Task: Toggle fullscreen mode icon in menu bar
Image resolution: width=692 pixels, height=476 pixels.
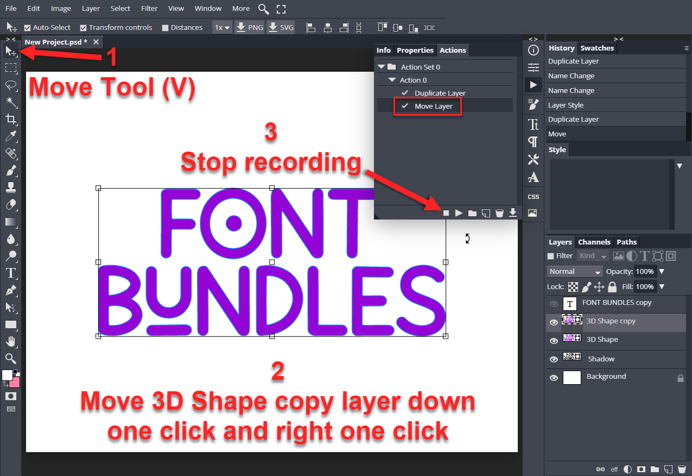Action: [281, 9]
